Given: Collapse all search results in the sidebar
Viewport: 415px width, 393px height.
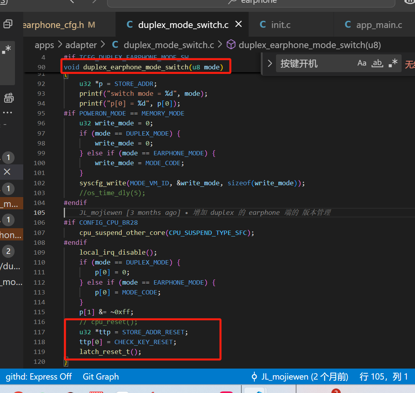Looking at the screenshot, I should pyautogui.click(x=8, y=24).
